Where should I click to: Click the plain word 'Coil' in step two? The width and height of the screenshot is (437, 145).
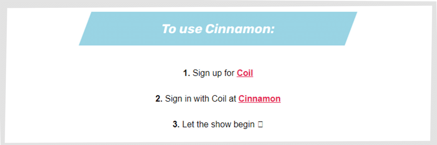click(x=220, y=99)
